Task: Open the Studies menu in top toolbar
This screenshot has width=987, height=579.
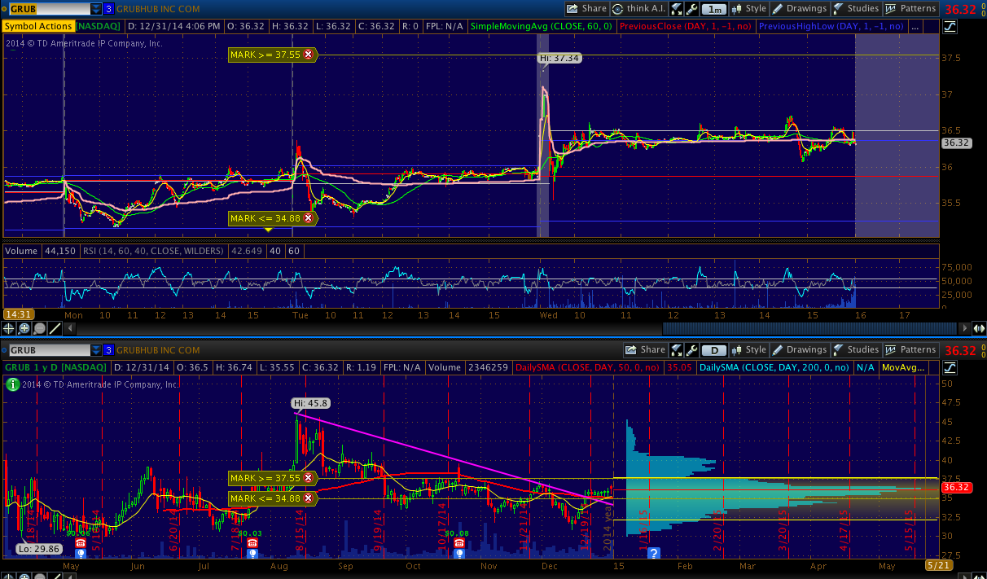Action: pyautogui.click(x=855, y=9)
